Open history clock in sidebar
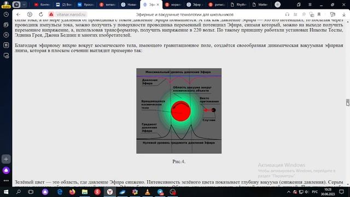 (x=6, y=15)
